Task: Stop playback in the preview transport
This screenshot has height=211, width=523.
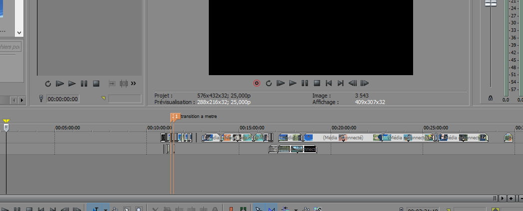Action: [317, 83]
